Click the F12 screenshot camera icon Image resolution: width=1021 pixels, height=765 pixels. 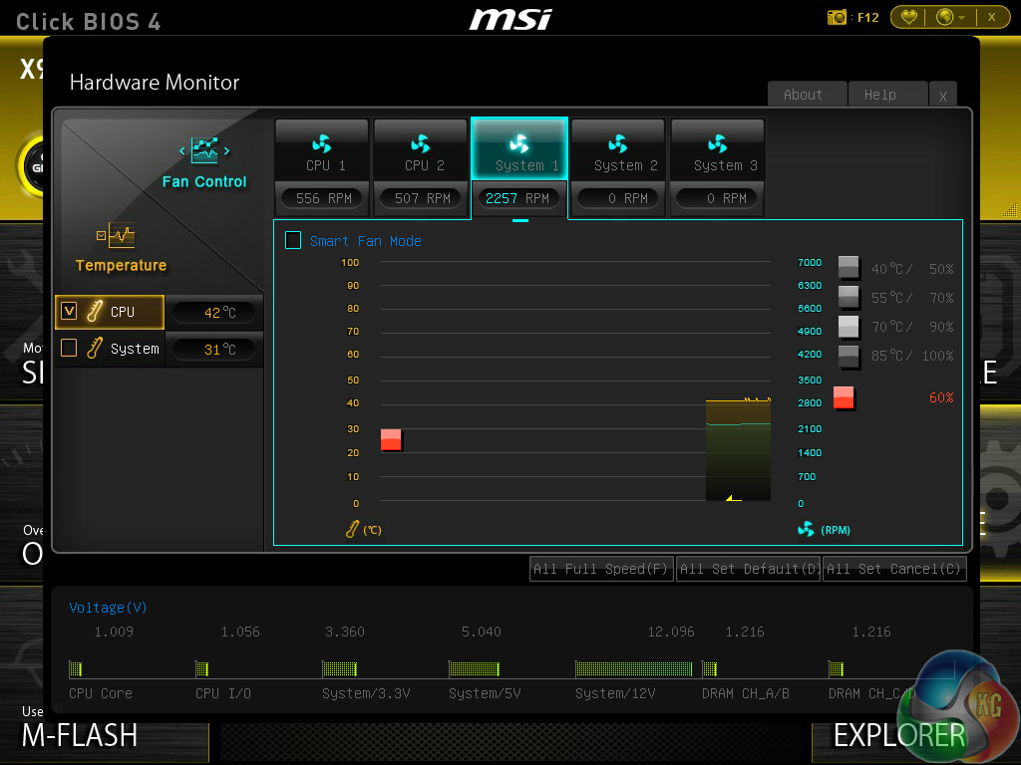[x=837, y=17]
